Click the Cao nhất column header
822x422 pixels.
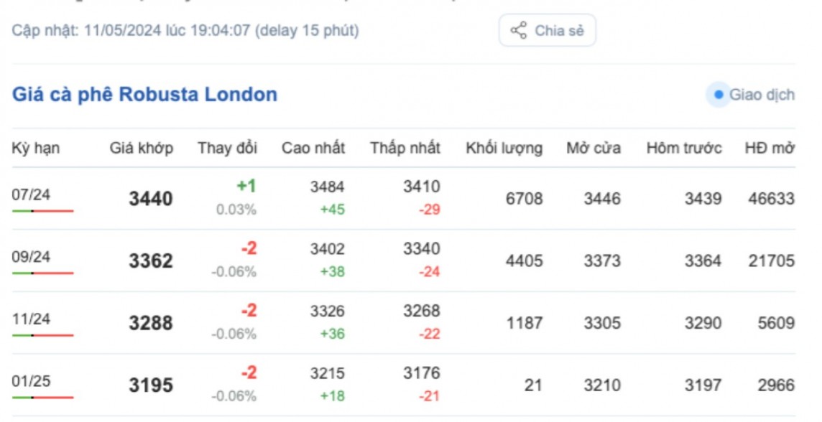click(313, 149)
